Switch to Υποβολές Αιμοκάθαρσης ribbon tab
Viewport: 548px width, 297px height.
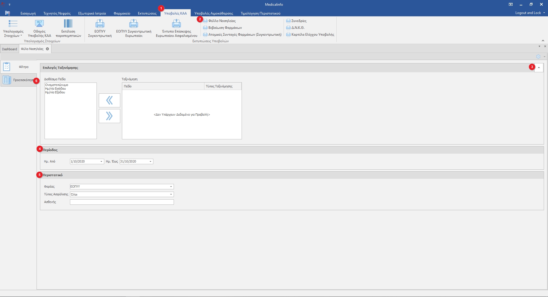(x=214, y=13)
